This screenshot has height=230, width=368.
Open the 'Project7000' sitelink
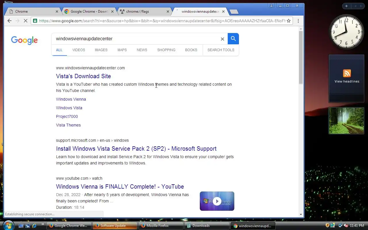pyautogui.click(x=67, y=116)
